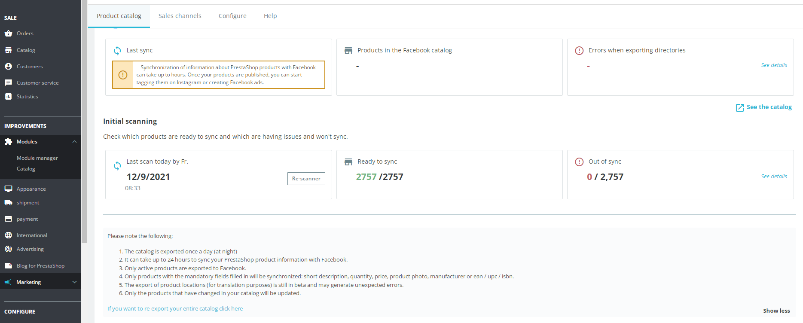The width and height of the screenshot is (803, 323).
Task: Click the Customer service chat icon
Action: [x=8, y=83]
